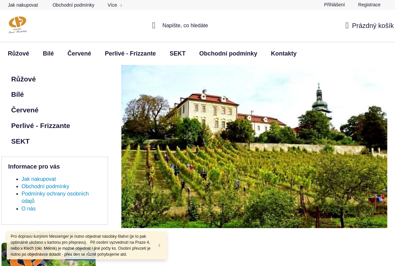Open Obchodní podmínky in main navigation
Image resolution: width=400 pixels, height=266 pixels.
[228, 54]
